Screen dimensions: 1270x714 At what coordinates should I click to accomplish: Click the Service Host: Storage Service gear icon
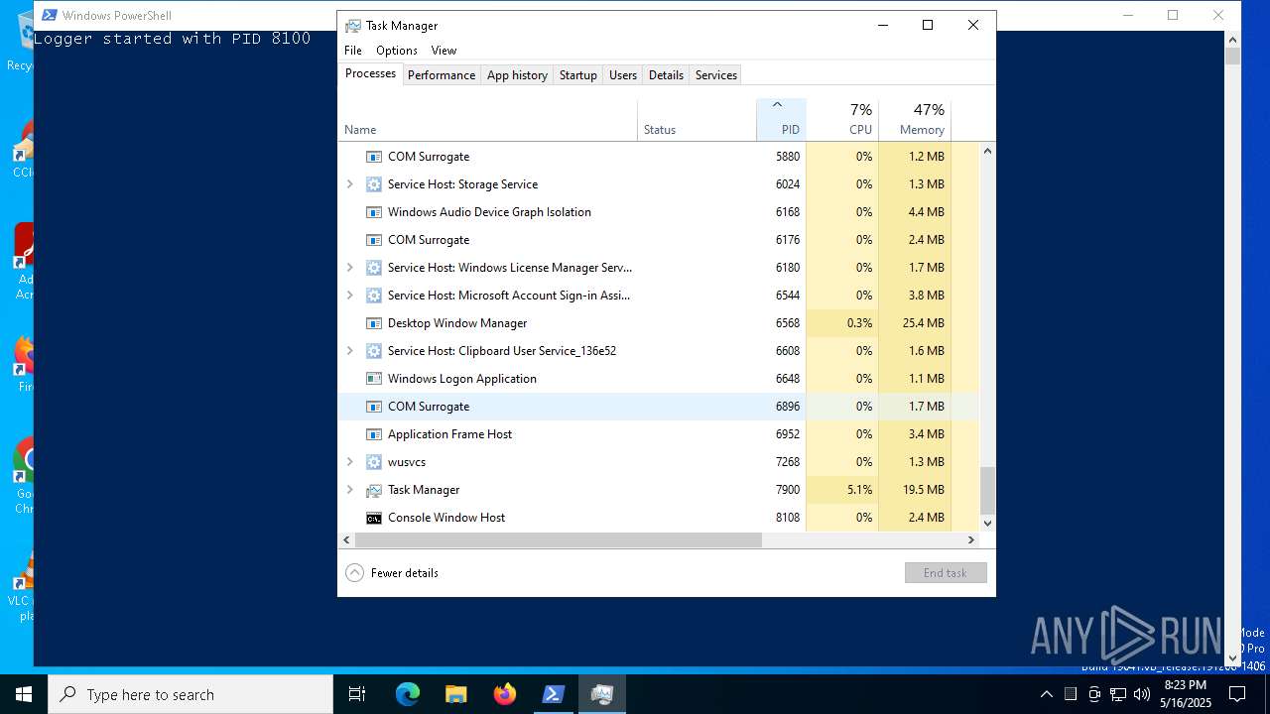tap(374, 184)
